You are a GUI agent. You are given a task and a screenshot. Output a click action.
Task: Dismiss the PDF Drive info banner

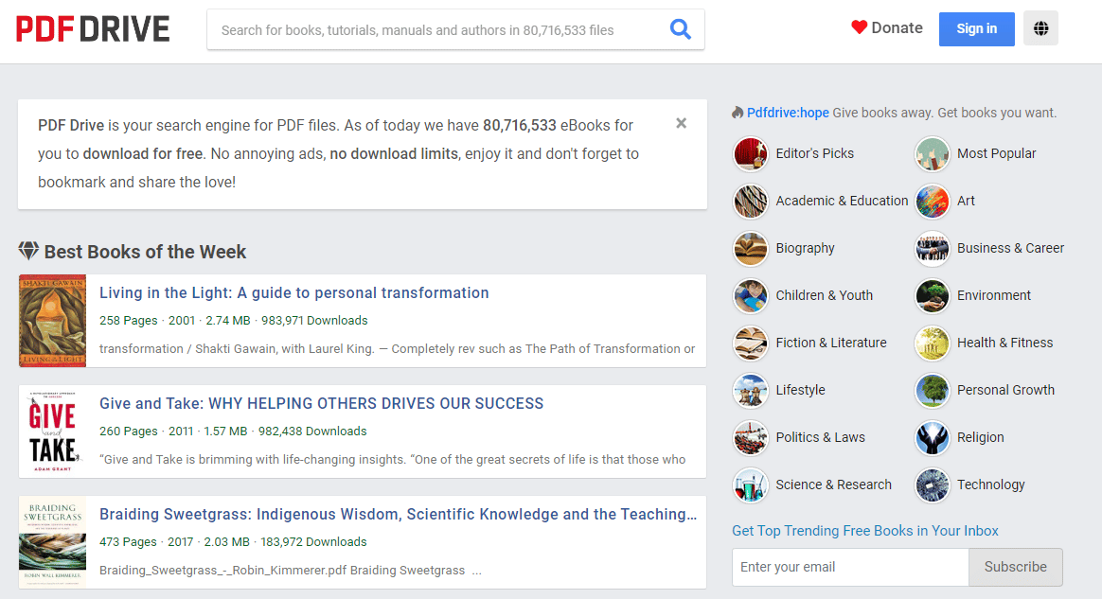pyautogui.click(x=681, y=123)
